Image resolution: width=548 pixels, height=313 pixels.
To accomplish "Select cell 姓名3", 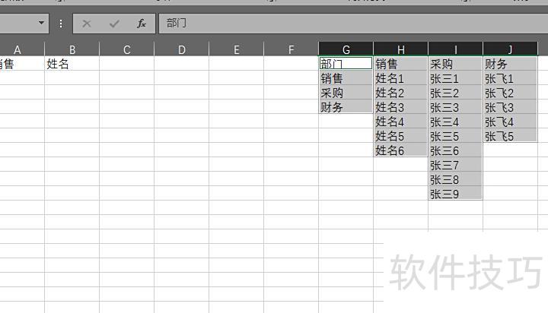I will point(401,107).
